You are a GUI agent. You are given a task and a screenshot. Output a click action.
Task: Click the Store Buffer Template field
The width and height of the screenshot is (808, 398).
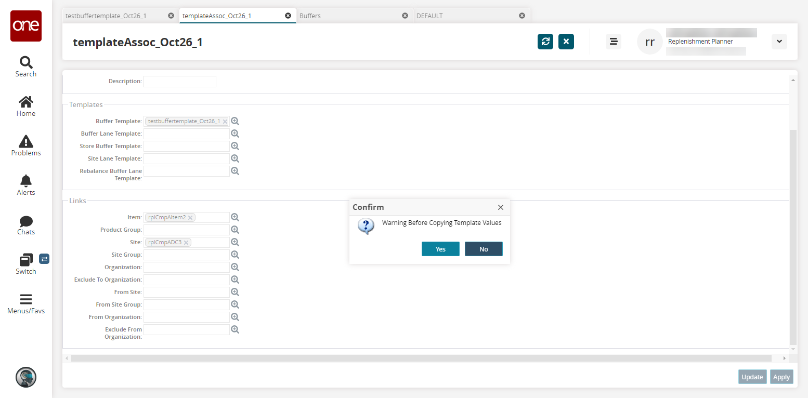(187, 146)
